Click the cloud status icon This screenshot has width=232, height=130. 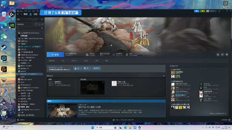click(87, 55)
